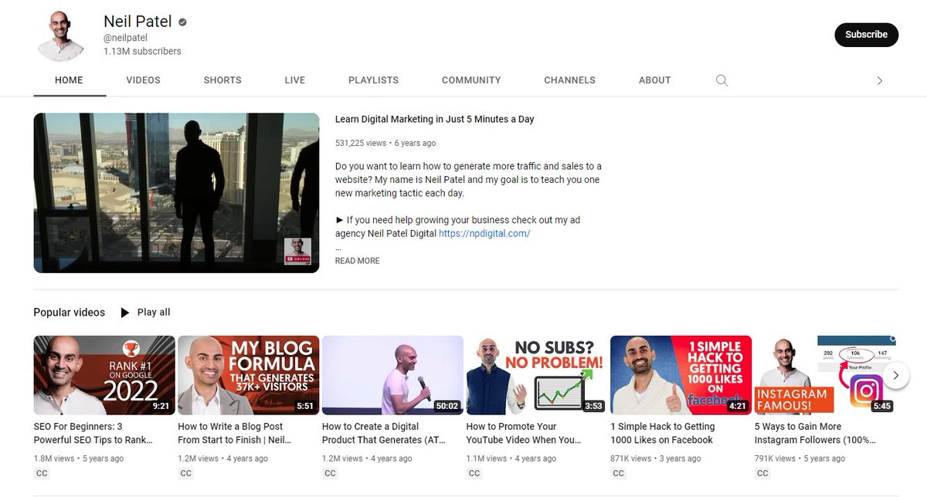Open the Shorts tab
This screenshot has width=927, height=497.
click(x=222, y=80)
